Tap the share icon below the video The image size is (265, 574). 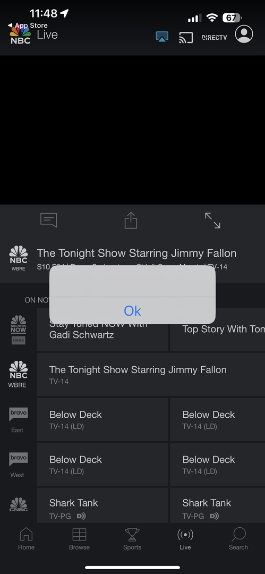click(131, 221)
